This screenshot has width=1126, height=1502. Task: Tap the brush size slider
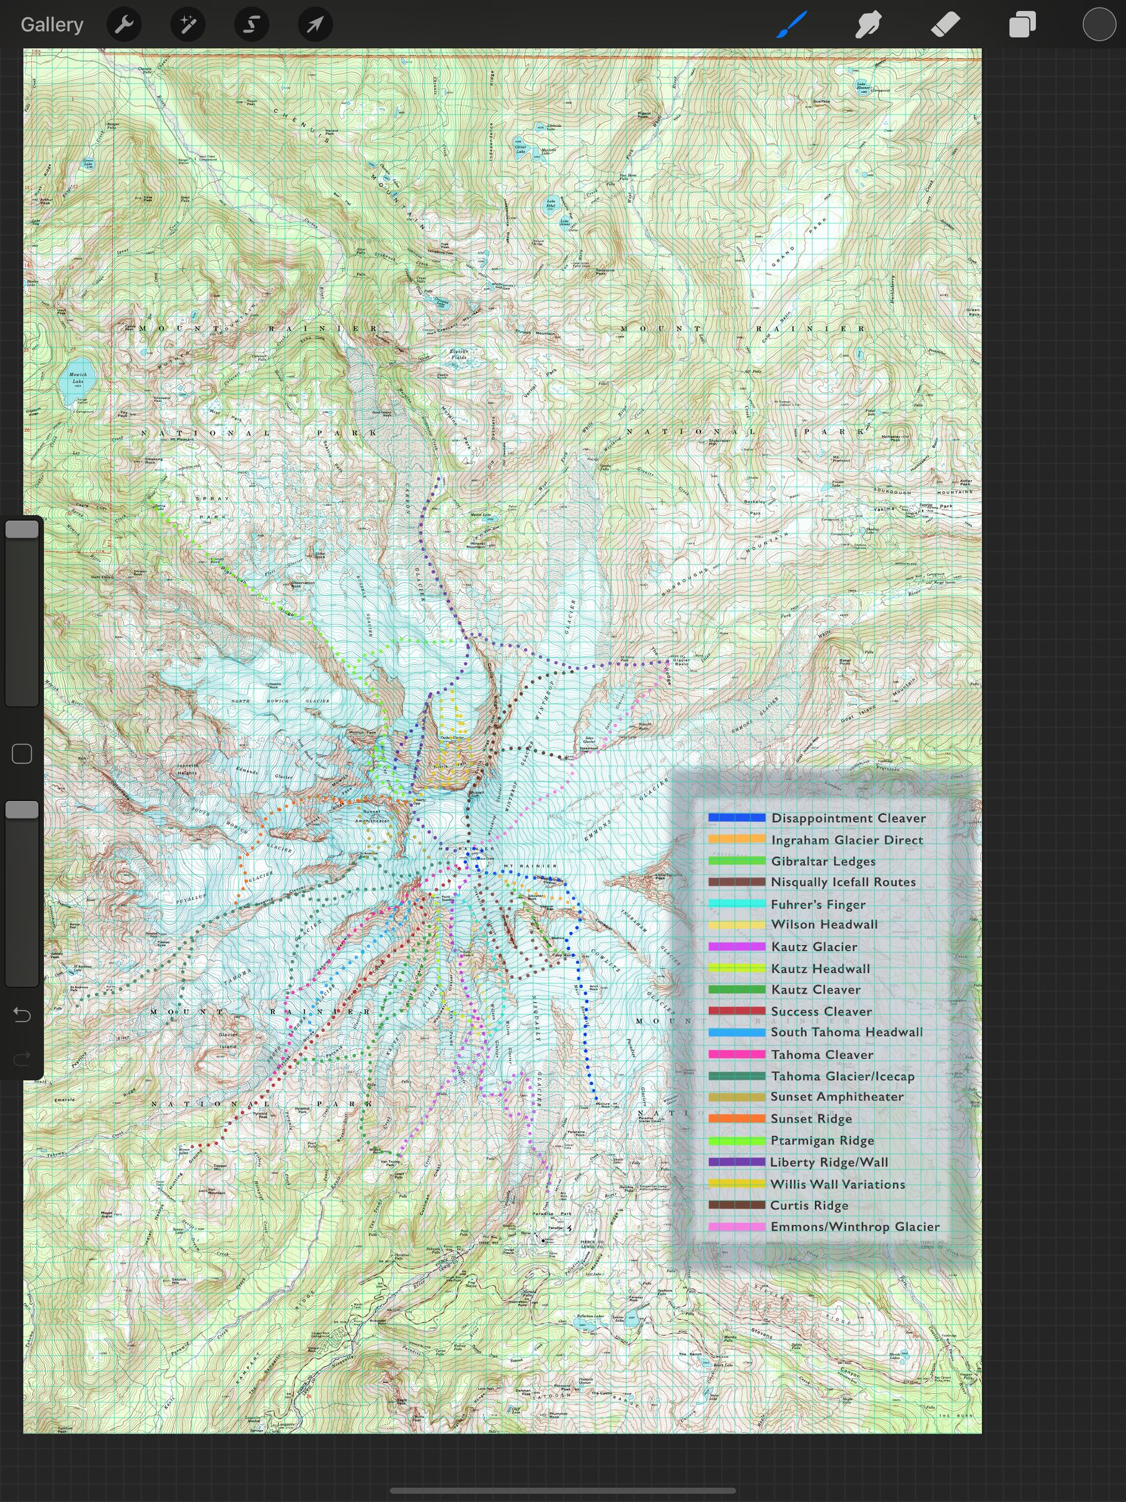(x=23, y=611)
